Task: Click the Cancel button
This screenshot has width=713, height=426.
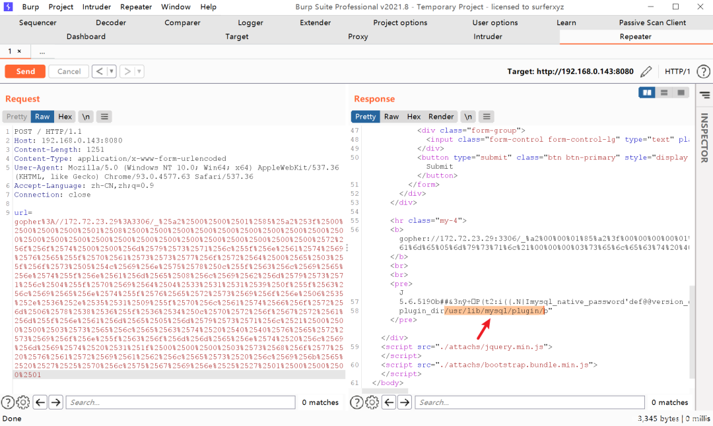Action: point(69,71)
